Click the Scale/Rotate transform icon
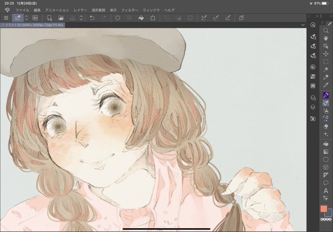The image size is (333, 232). click(x=153, y=18)
